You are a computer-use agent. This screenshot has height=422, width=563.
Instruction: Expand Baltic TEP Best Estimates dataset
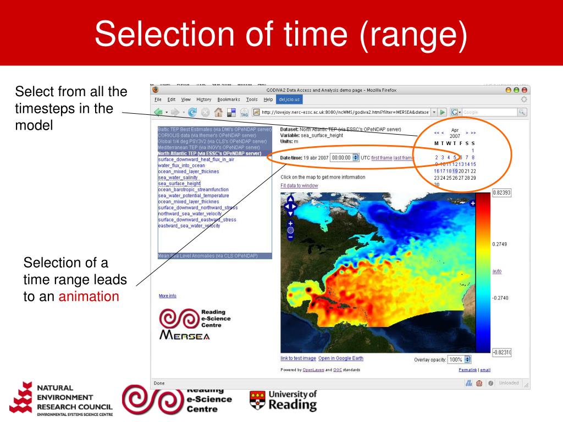pyautogui.click(x=215, y=129)
